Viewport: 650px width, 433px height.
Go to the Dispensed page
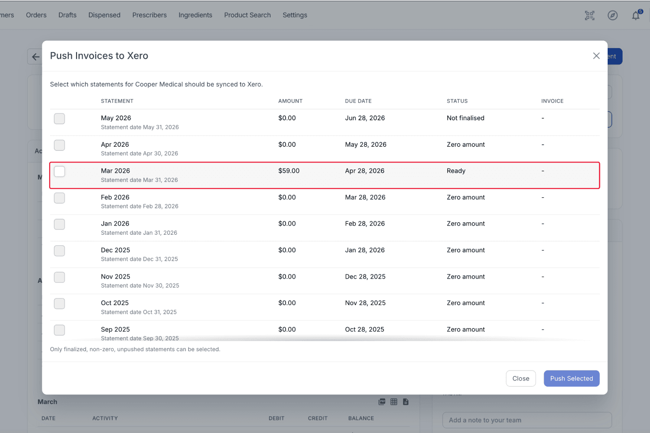point(104,15)
